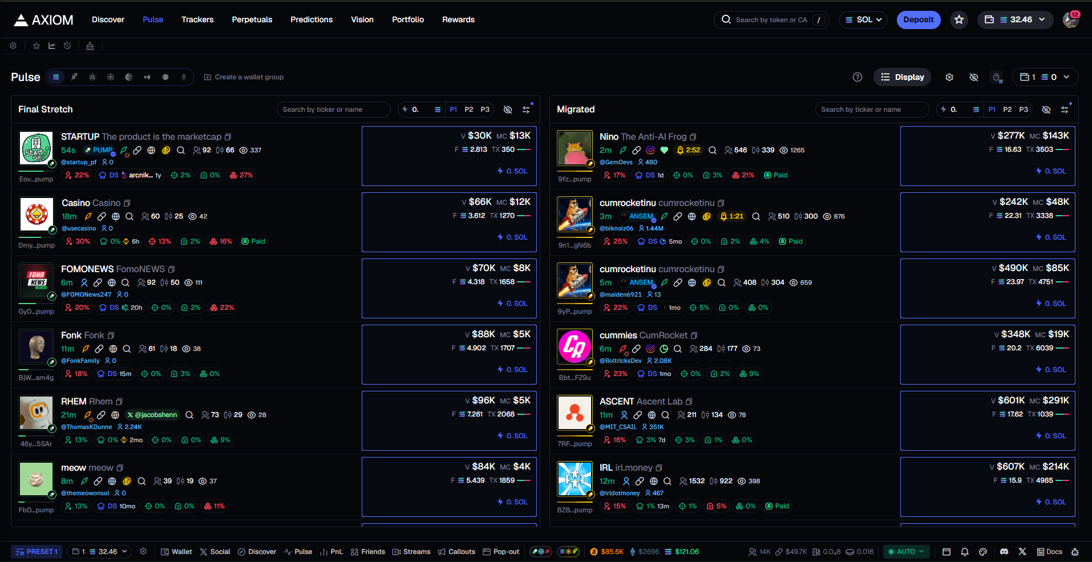Image resolution: width=1092 pixels, height=562 pixels.
Task: Go to the Discover tab
Action: (x=108, y=19)
